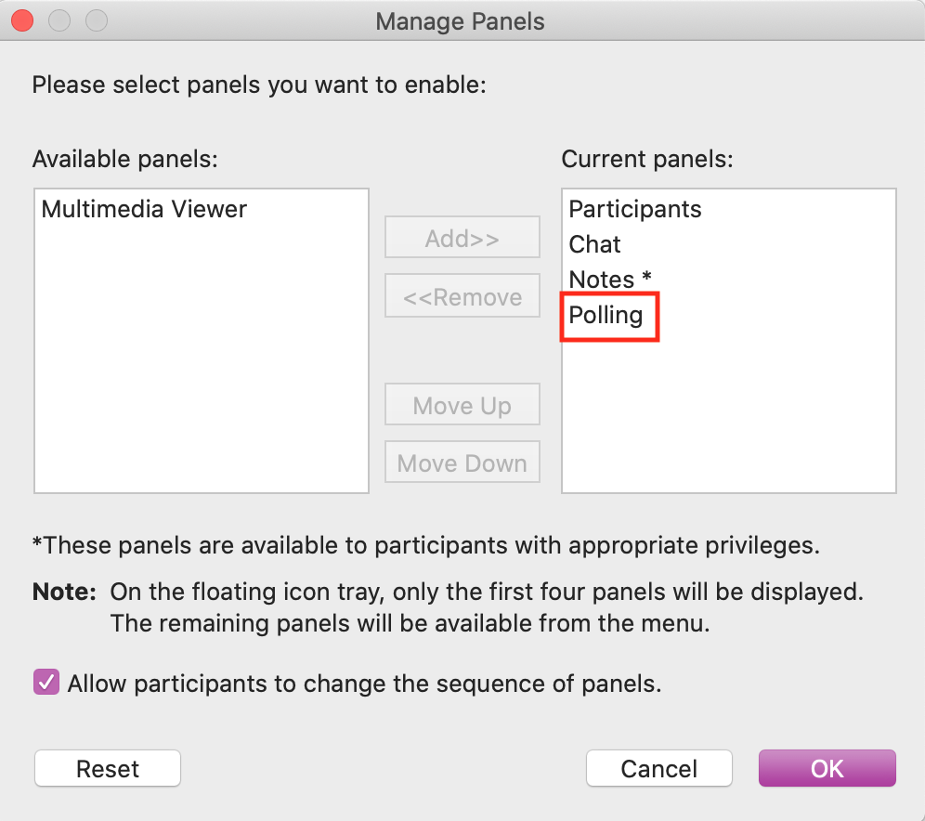The height and width of the screenshot is (821, 925).
Task: Click Move Up to reorder panels
Action: [x=462, y=404]
